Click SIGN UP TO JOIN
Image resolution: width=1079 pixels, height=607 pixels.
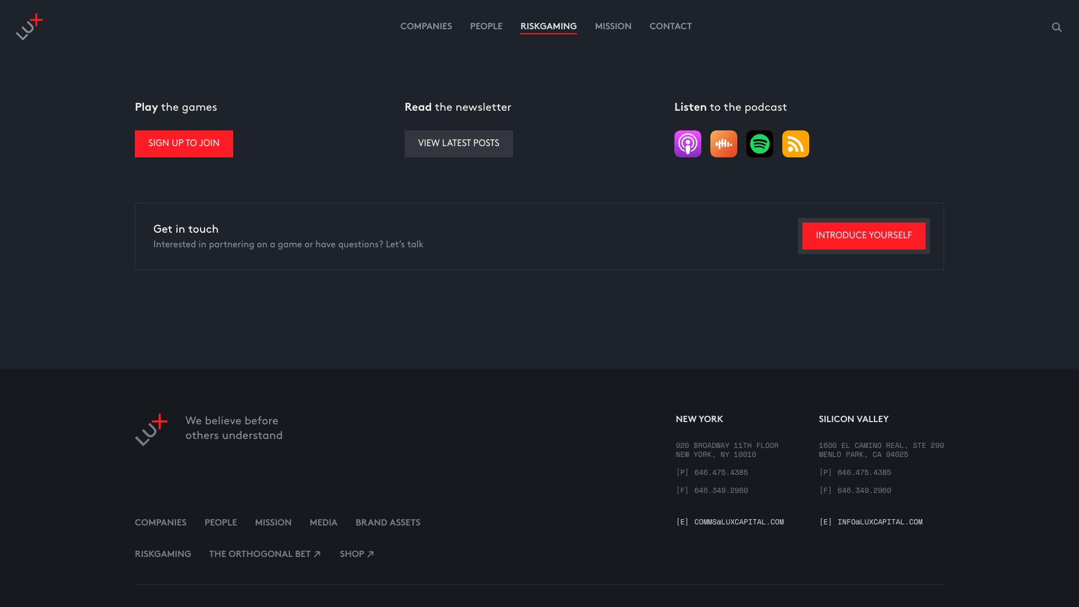coord(184,143)
